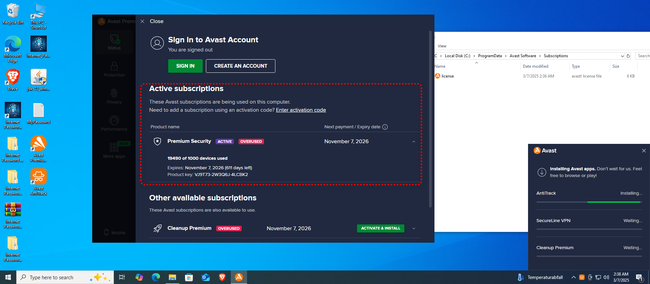Expand the Cleanup Premium subscription details
The height and width of the screenshot is (284, 650).
click(414, 228)
